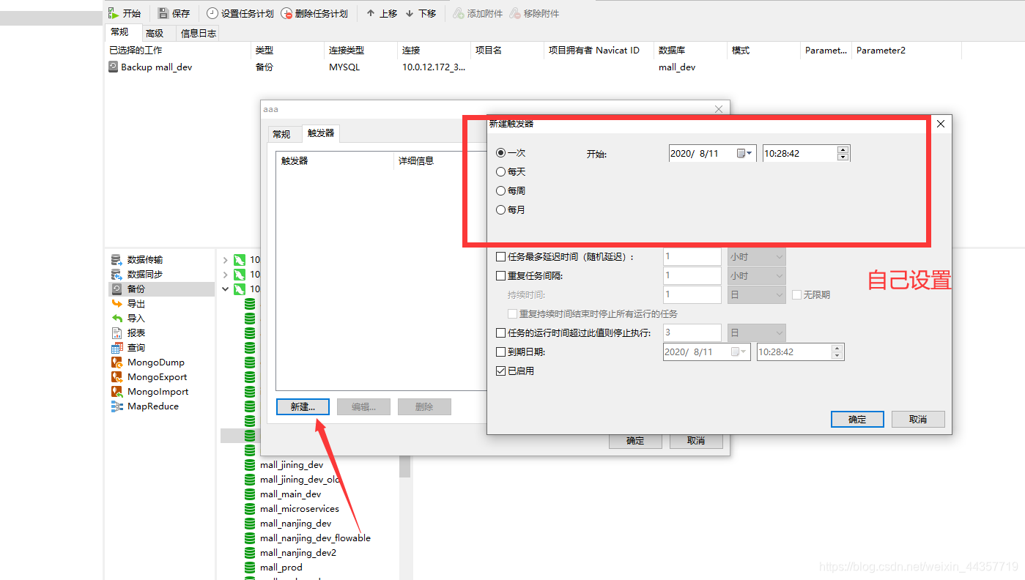This screenshot has height=580, width=1025.
Task: Click the 上移 up arrow in toolbar
Action: 371,13
